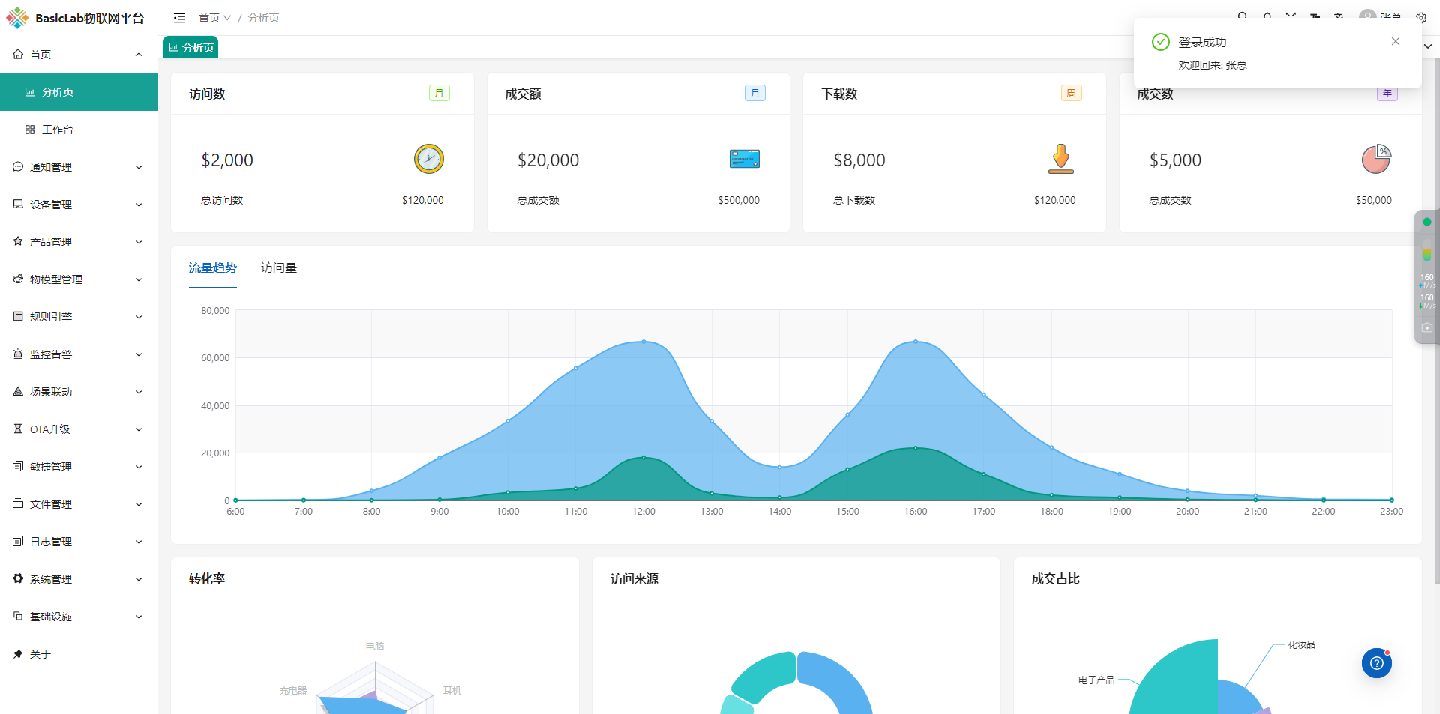Click the credit card icon in 成交额 card
This screenshot has width=1440, height=714.
(x=745, y=159)
